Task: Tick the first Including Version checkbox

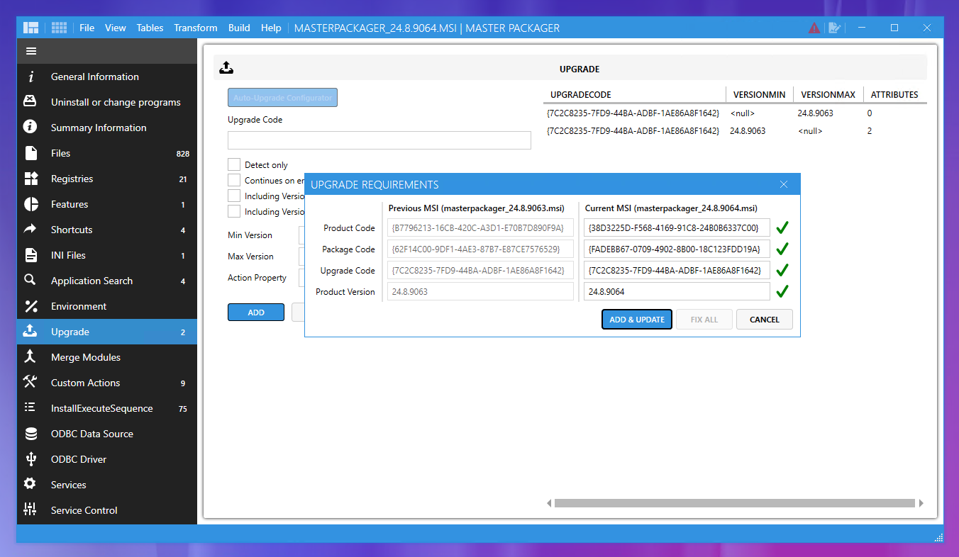Action: (234, 196)
